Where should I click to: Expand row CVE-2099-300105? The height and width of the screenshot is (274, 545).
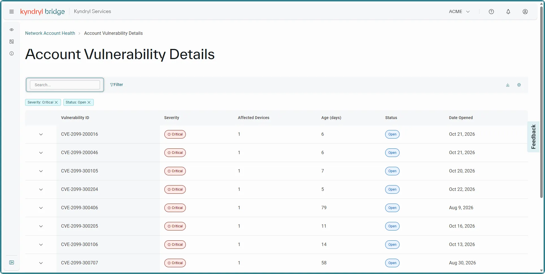[x=41, y=171]
